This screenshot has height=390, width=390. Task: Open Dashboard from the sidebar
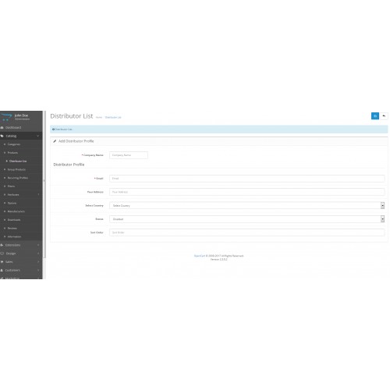(21, 128)
